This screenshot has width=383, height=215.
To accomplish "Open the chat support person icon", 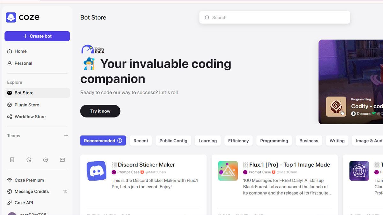I will click(x=29, y=160).
